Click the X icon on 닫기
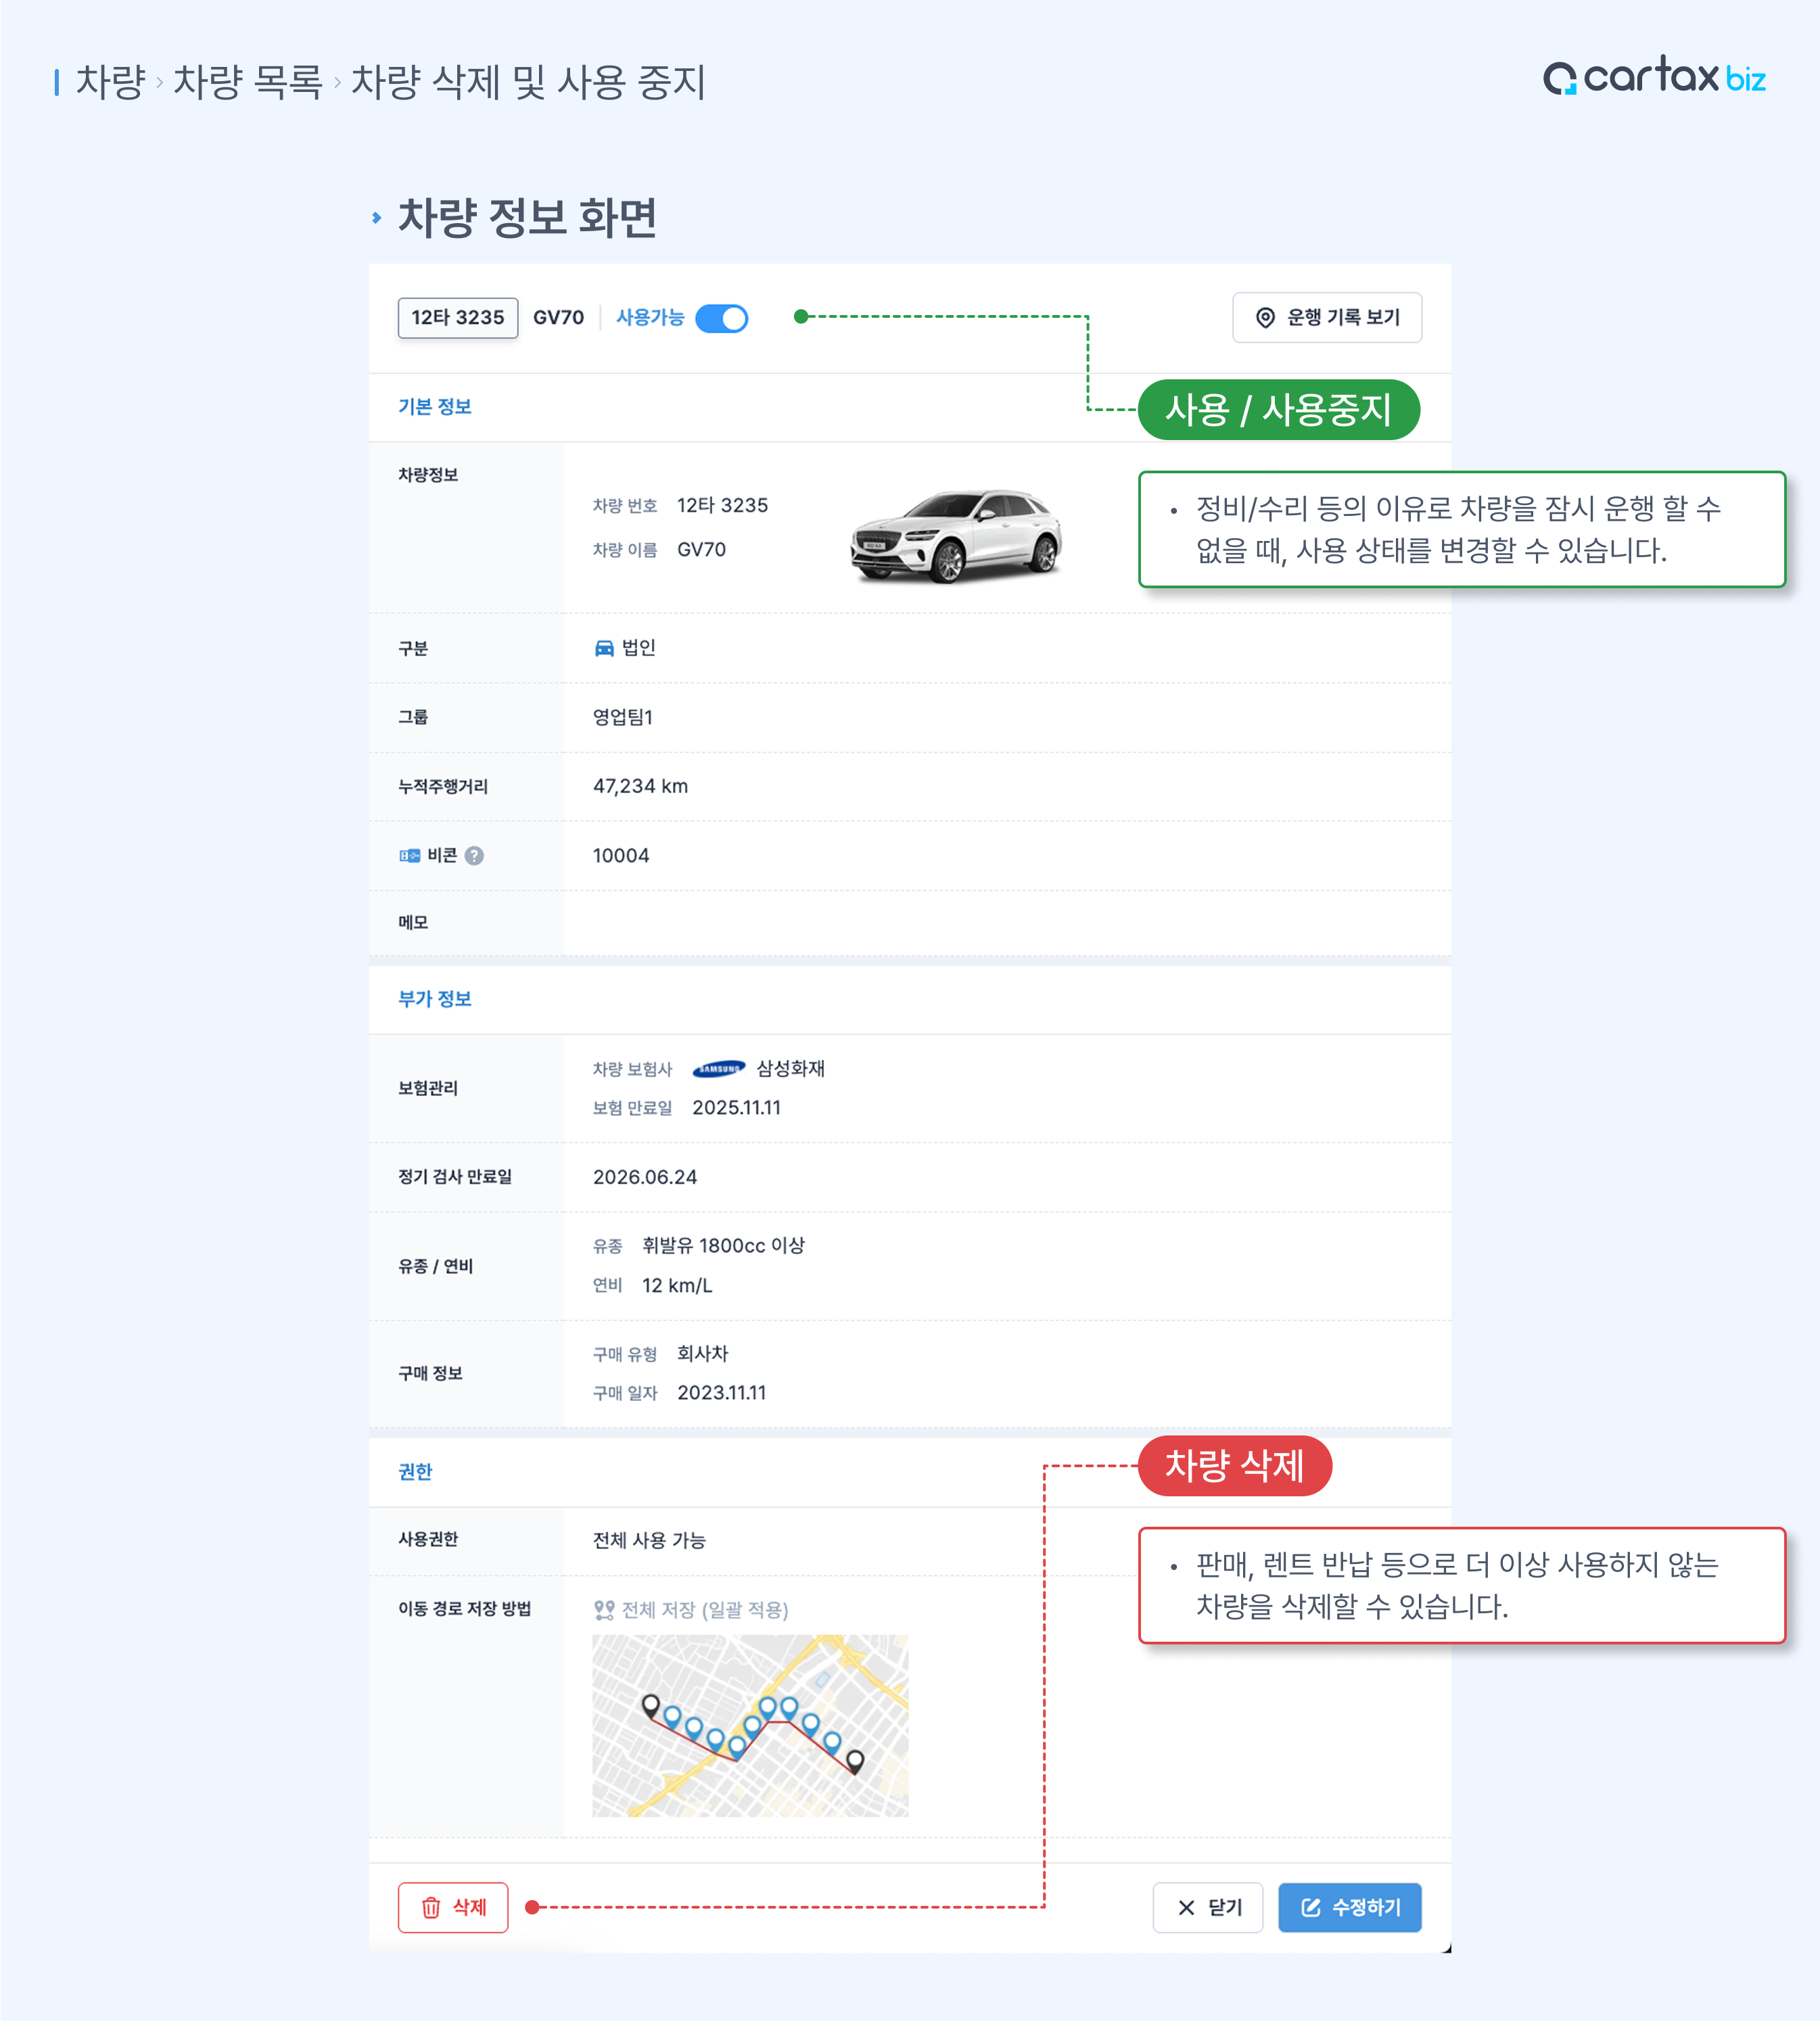Screen dimensions: 1820x2021 pos(1186,1907)
